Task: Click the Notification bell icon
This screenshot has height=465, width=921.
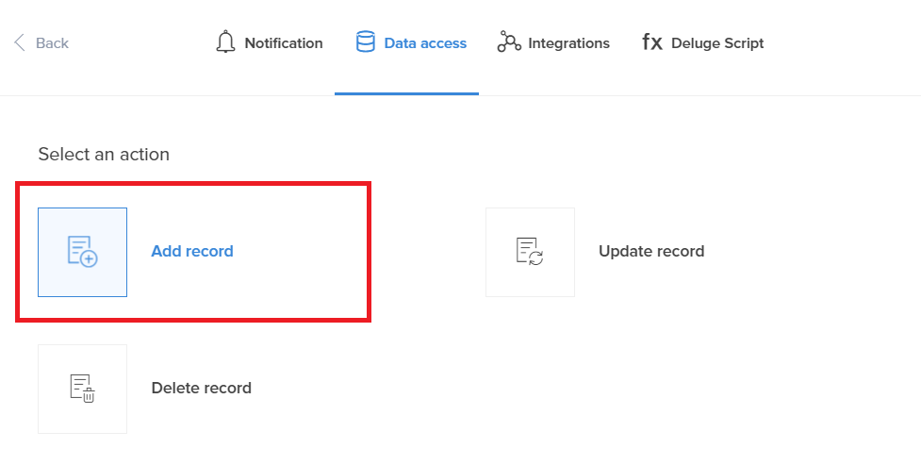Action: point(224,42)
